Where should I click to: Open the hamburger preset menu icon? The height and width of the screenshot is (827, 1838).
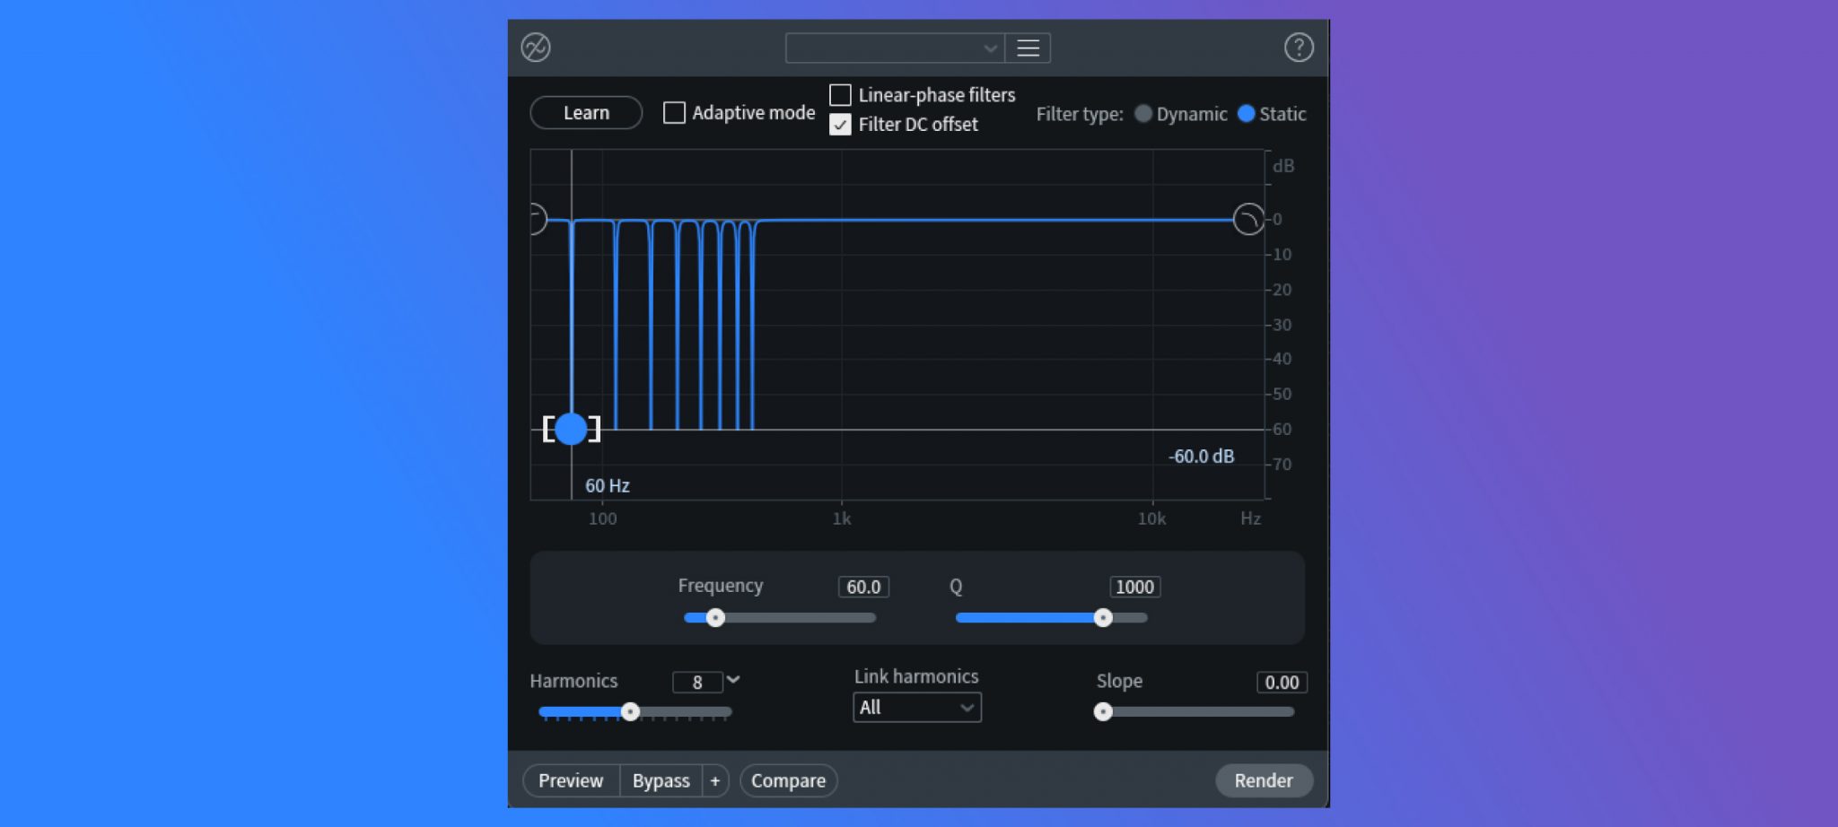pyautogui.click(x=1028, y=48)
